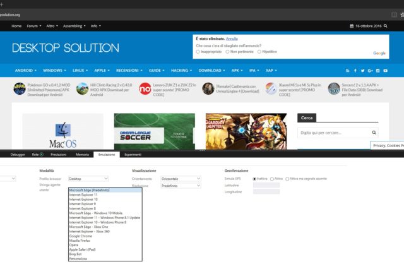Choose Attiva ma segnale assente option
The width and height of the screenshot is (404, 269).
pyautogui.click(x=288, y=179)
